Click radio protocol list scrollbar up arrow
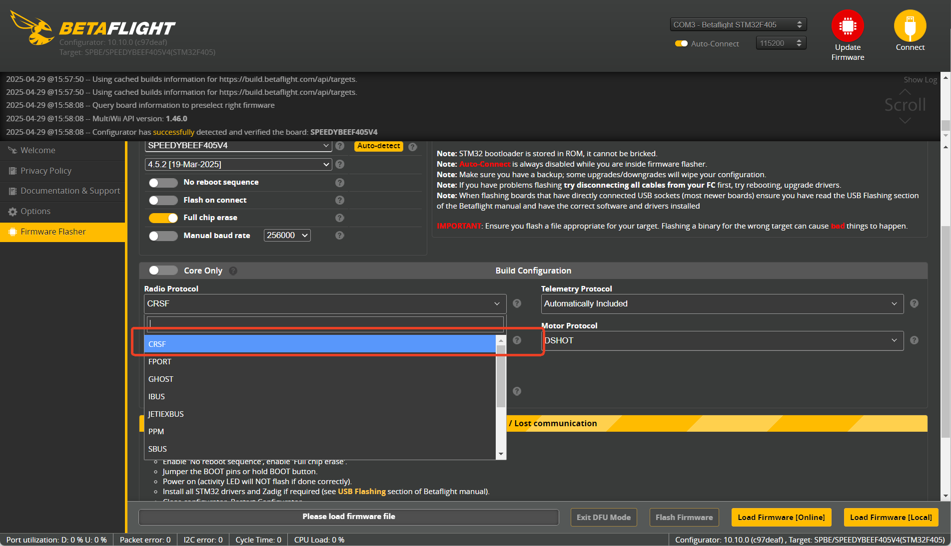951x546 pixels. pyautogui.click(x=501, y=340)
